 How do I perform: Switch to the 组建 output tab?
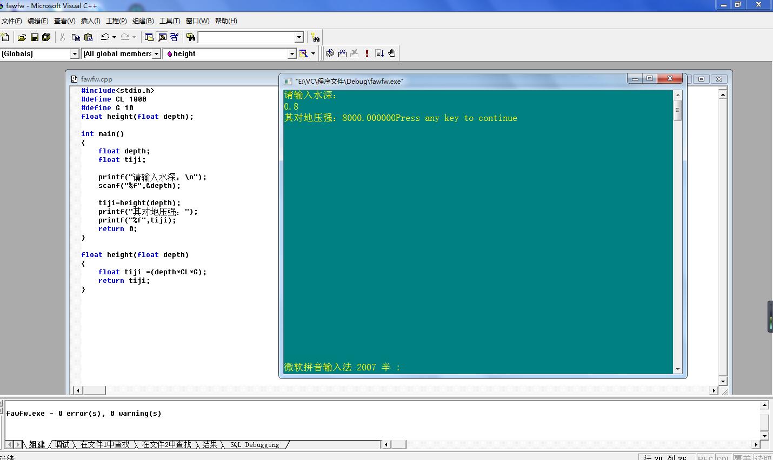(x=37, y=444)
